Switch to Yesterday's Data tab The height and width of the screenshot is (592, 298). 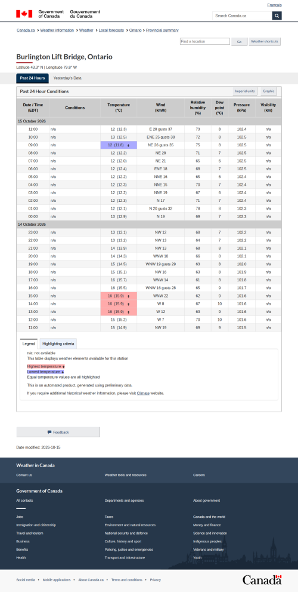pyautogui.click(x=67, y=78)
